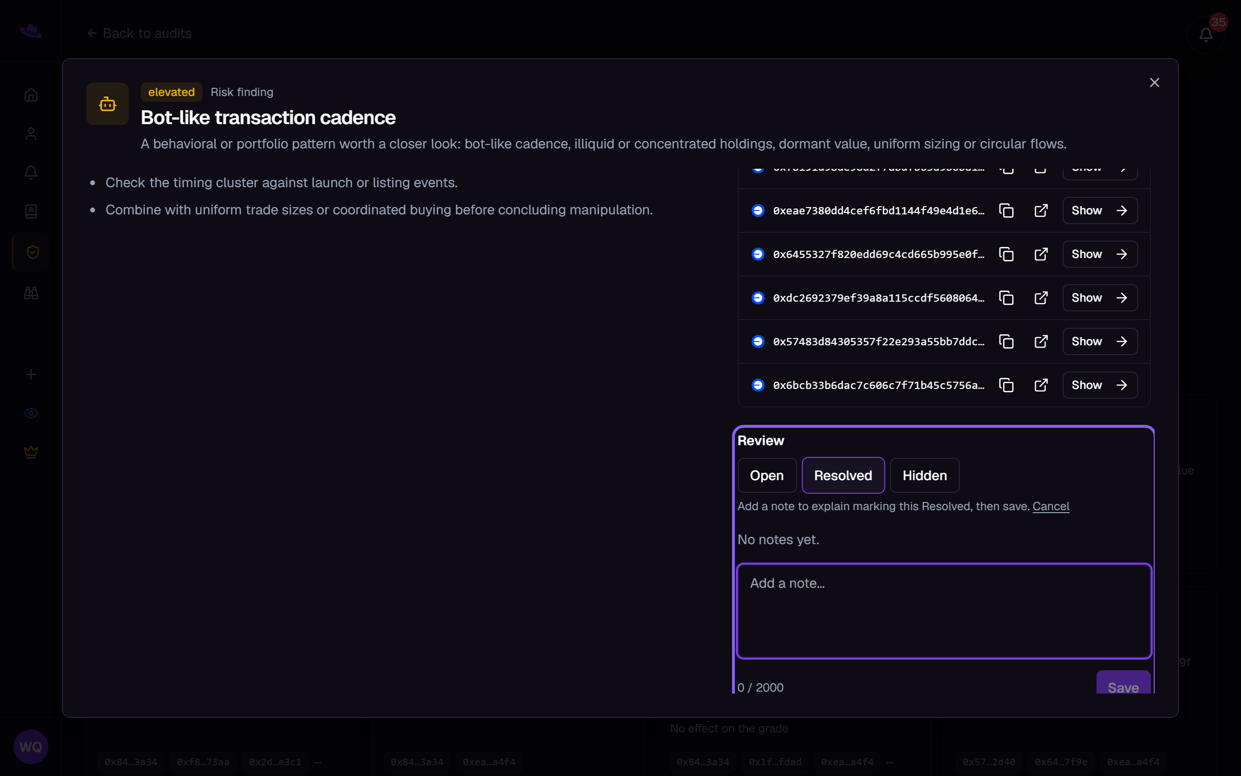
Task: Set review status to Hidden
Action: click(x=924, y=475)
